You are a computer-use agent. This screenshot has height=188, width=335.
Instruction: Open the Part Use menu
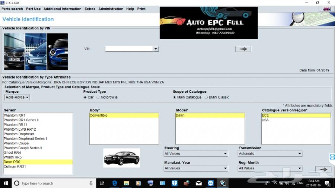tap(33, 9)
